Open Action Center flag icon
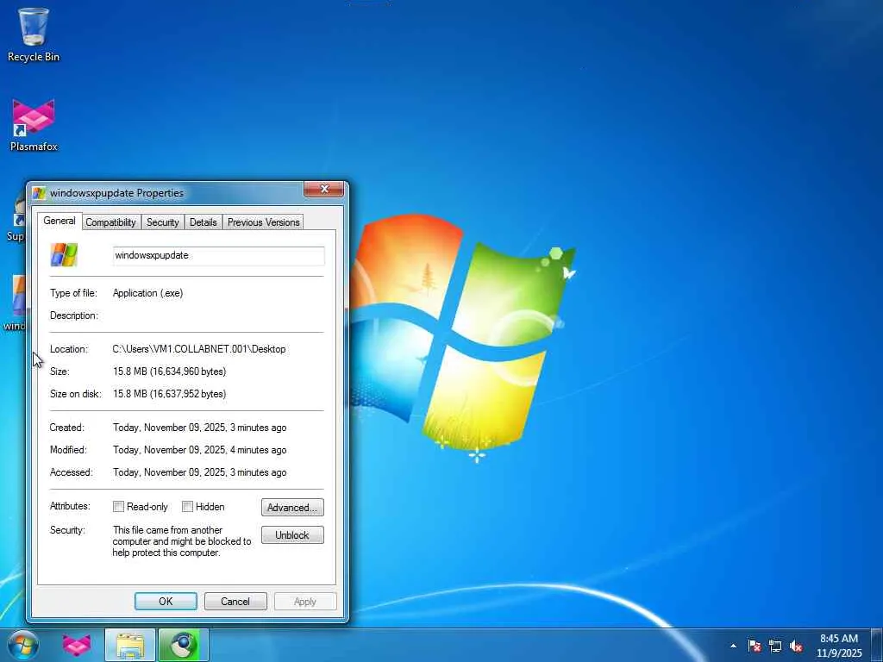Viewport: 883px width, 662px height. 755,646
